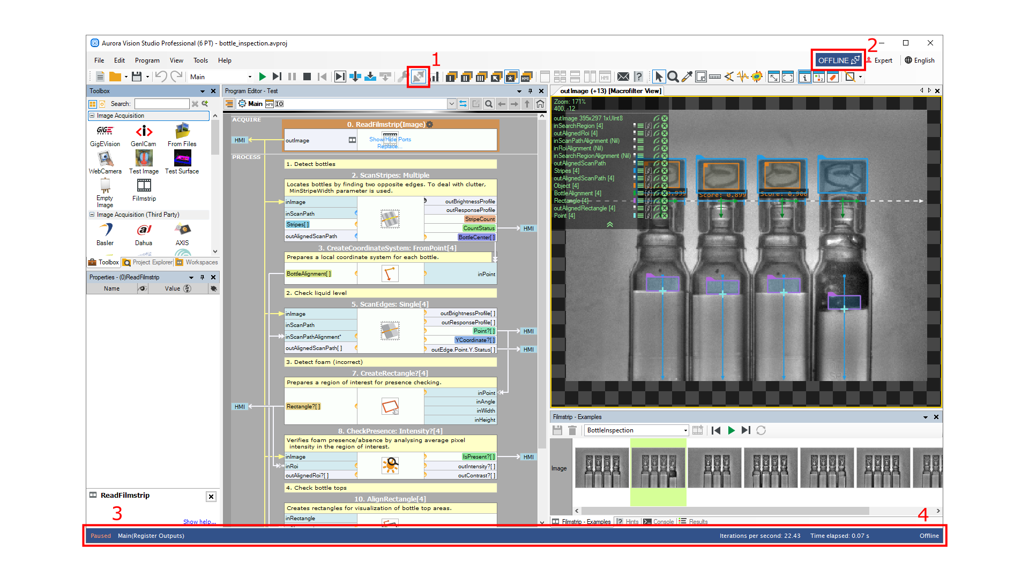Toggle the online/offline connection plug icon
The height and width of the screenshot is (578, 1029).
(x=418, y=77)
